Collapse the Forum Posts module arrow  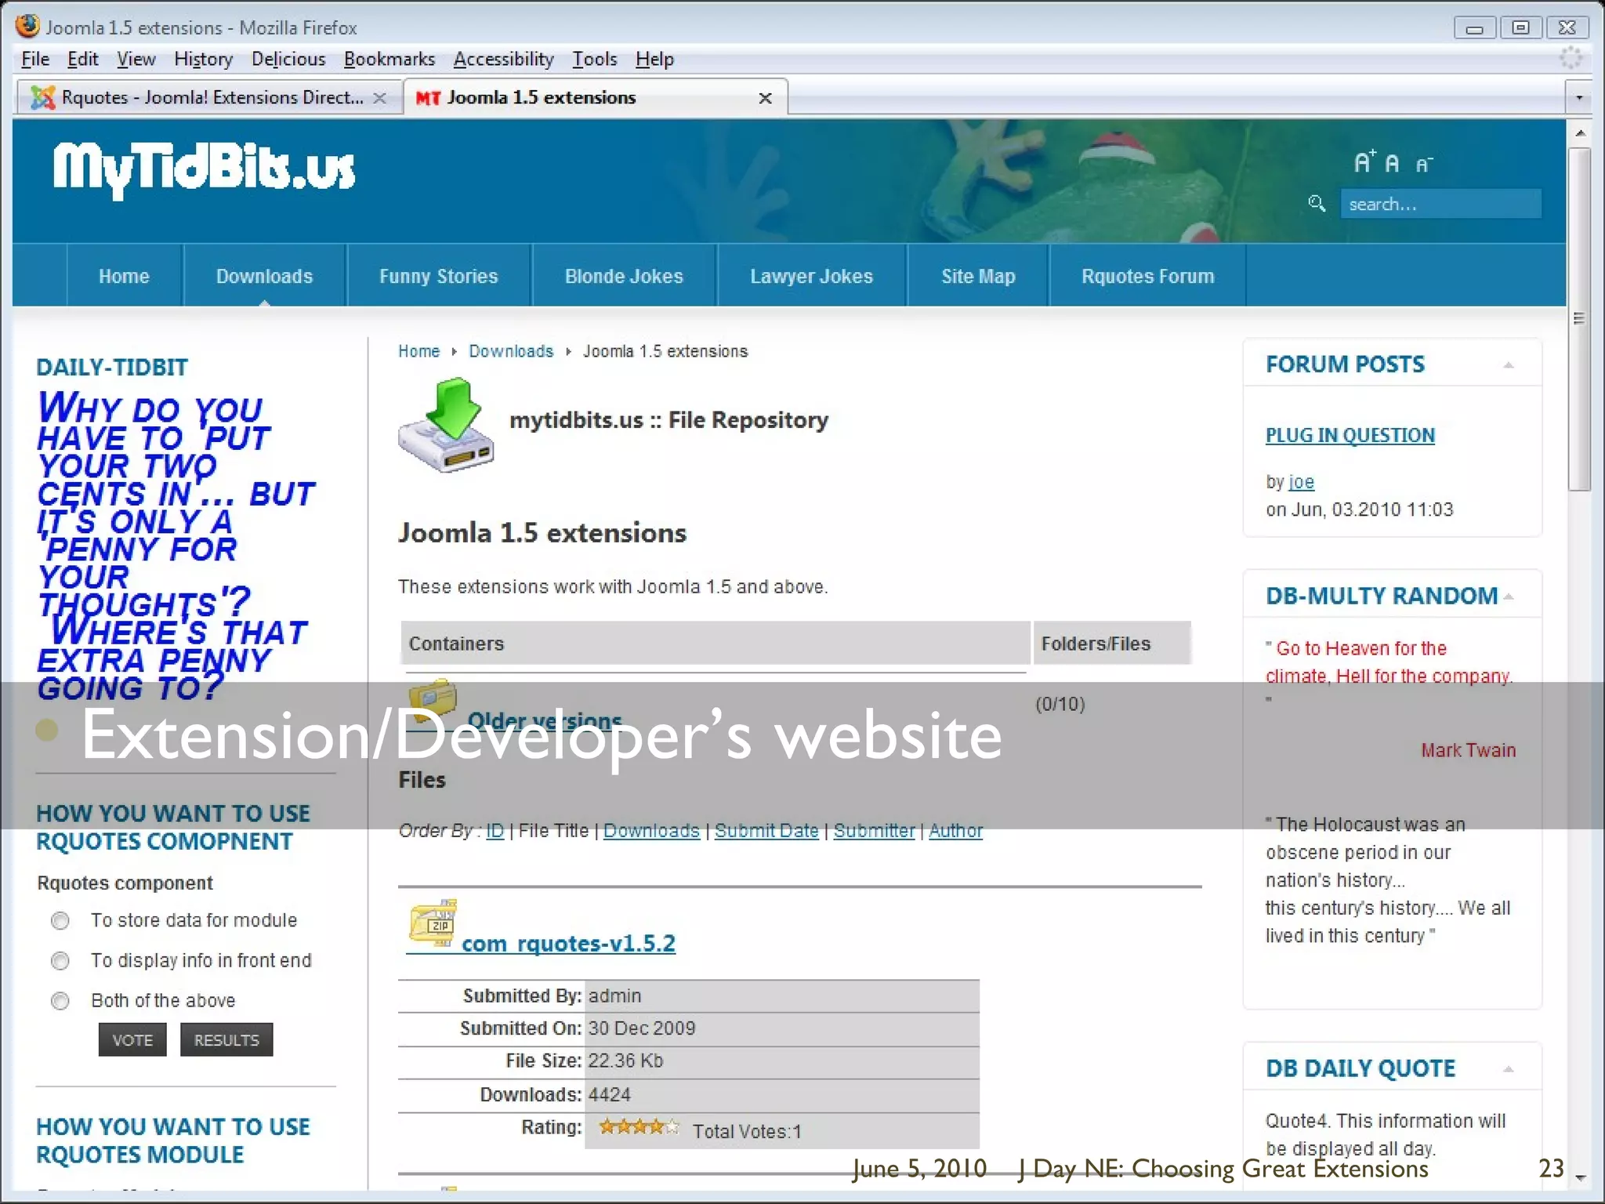click(1509, 365)
